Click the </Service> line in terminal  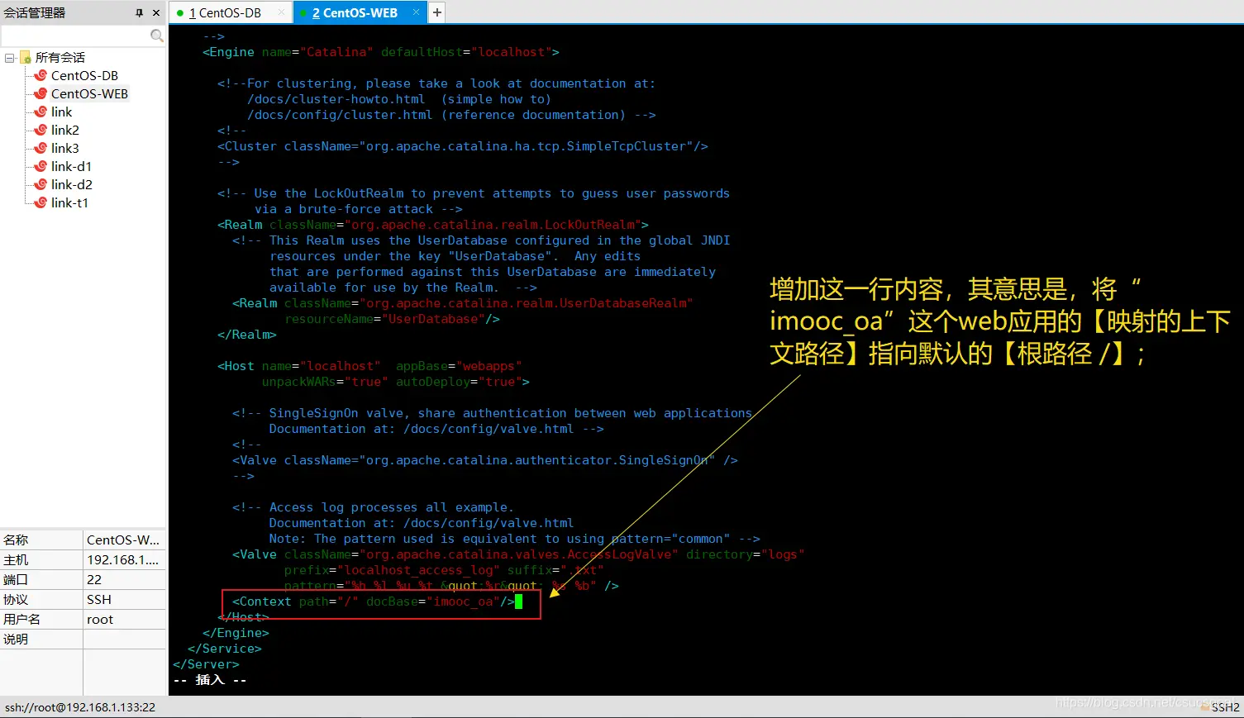(225, 649)
